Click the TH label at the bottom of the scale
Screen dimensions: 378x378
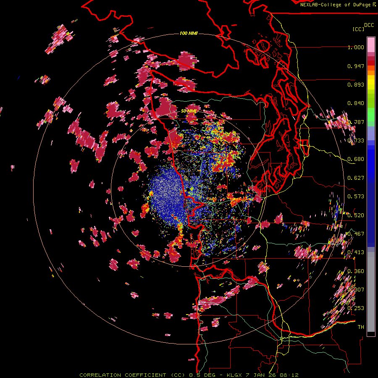(x=361, y=327)
